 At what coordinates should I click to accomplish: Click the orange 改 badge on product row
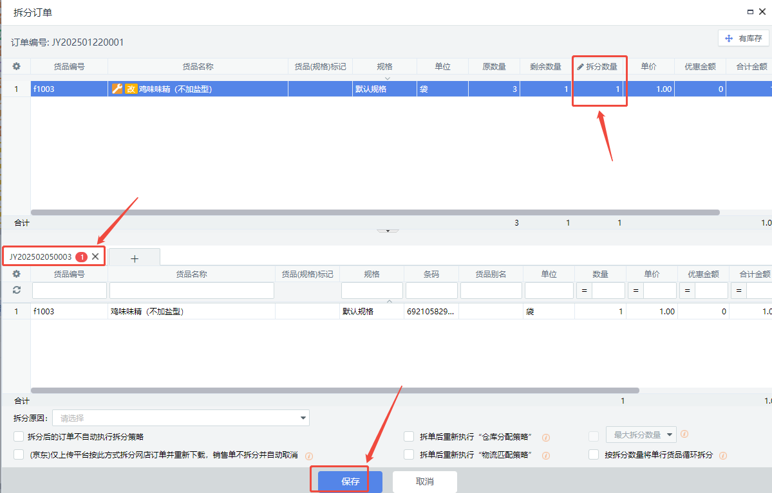coord(131,89)
